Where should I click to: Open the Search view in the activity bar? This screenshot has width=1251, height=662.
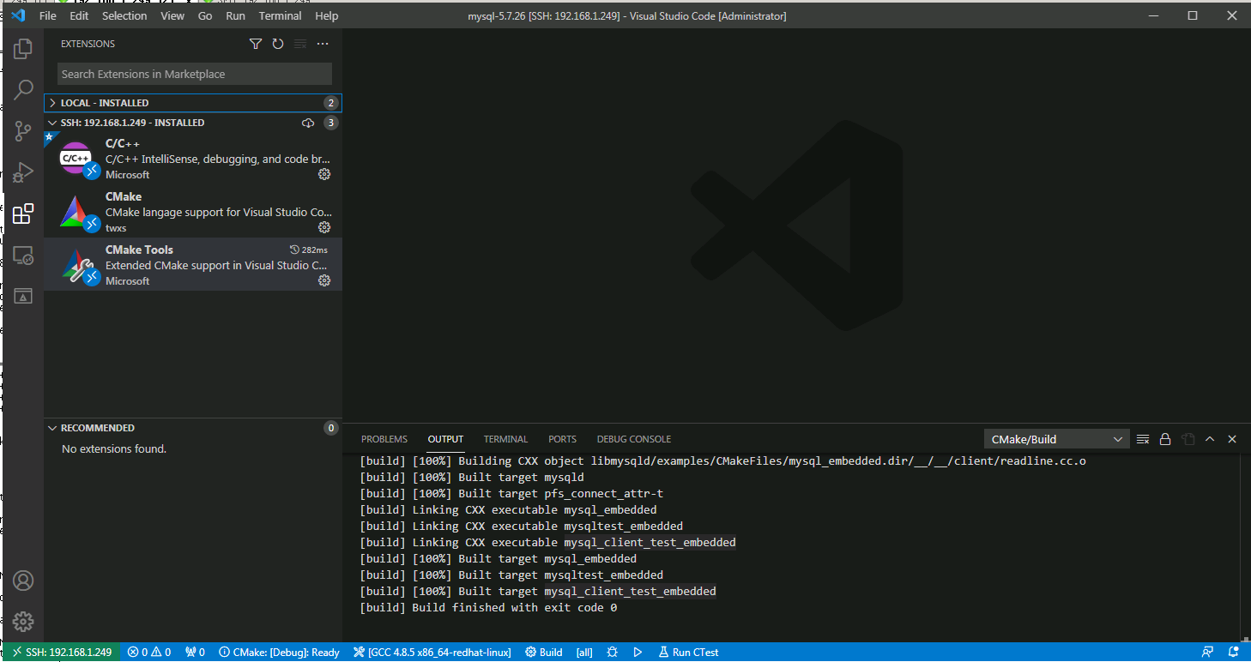tap(23, 89)
